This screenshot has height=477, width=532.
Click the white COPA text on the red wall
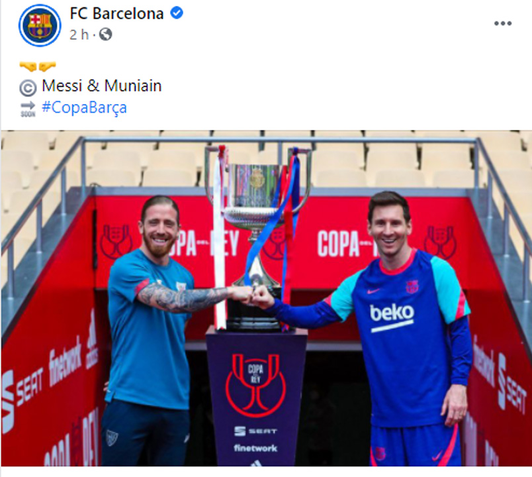(x=338, y=244)
